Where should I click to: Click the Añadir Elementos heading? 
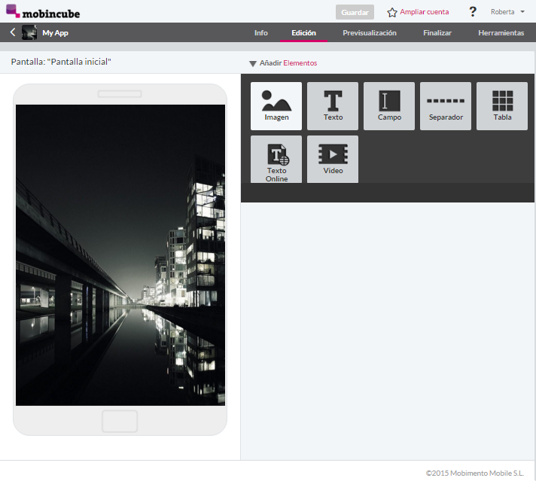(288, 63)
